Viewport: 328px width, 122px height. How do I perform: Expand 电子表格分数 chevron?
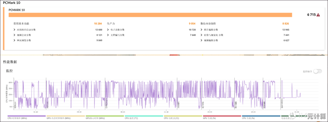click(x=108, y=30)
